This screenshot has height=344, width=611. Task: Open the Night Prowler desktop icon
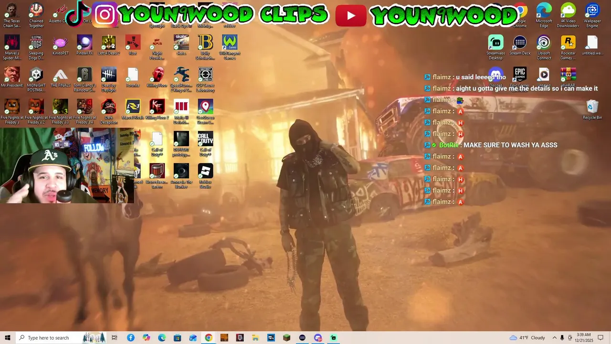pyautogui.click(x=157, y=48)
